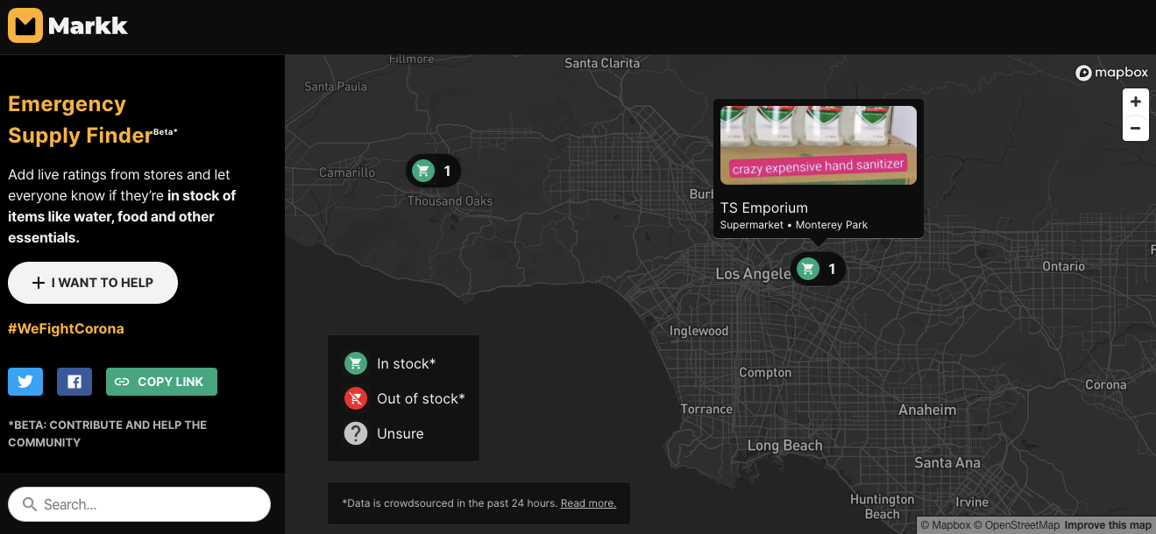Open the #WeFightCorona hashtag link
Screen dimensions: 1156x534
point(66,328)
